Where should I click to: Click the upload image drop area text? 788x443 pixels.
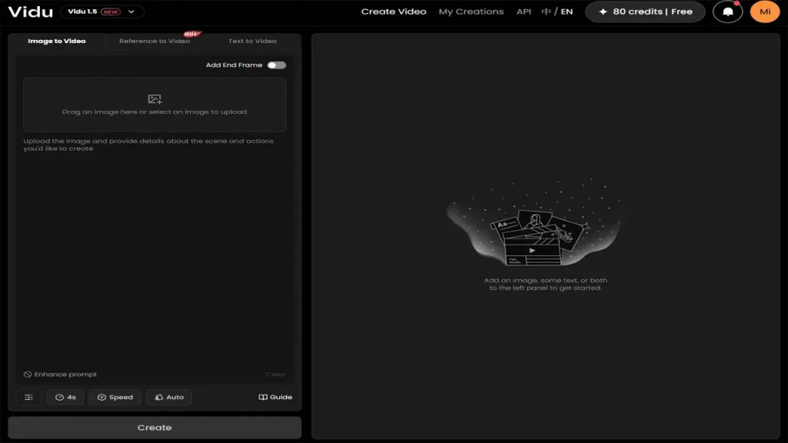154,112
